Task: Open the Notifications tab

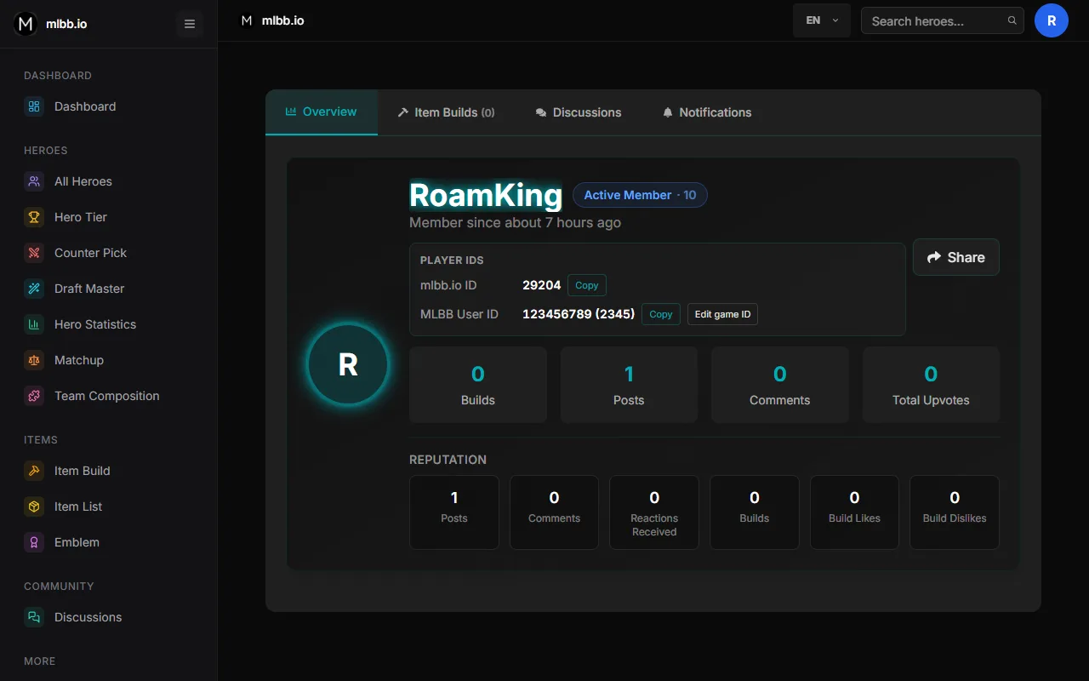Action: 707,112
